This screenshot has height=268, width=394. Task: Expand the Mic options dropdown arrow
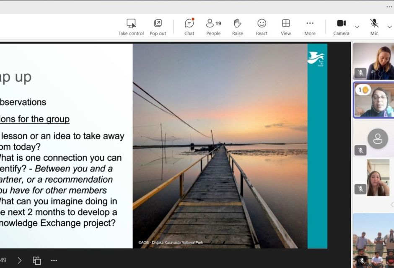point(389,27)
